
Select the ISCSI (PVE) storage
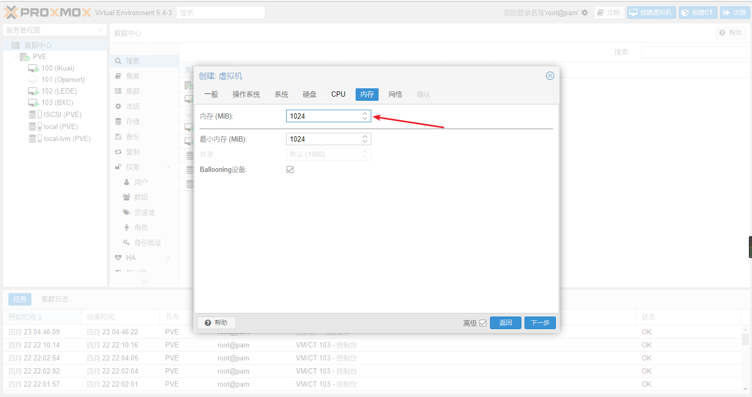(55, 114)
